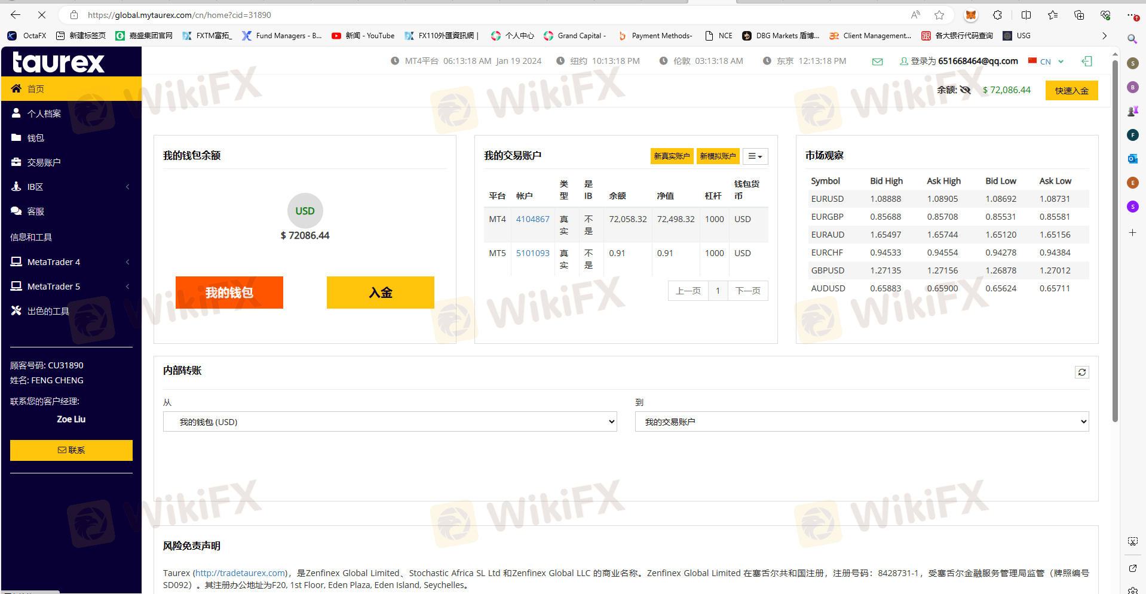Click the USD currency circle
Viewport: 1146px width, 594px height.
[x=305, y=211]
